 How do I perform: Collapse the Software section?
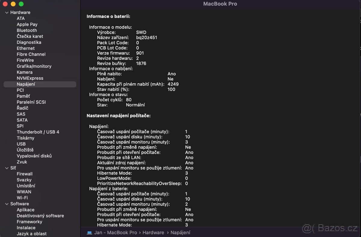7,204
